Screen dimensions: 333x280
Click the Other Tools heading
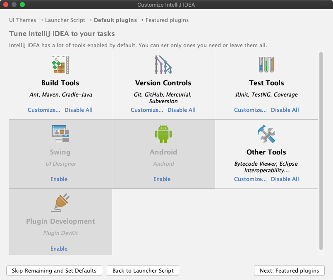click(266, 152)
